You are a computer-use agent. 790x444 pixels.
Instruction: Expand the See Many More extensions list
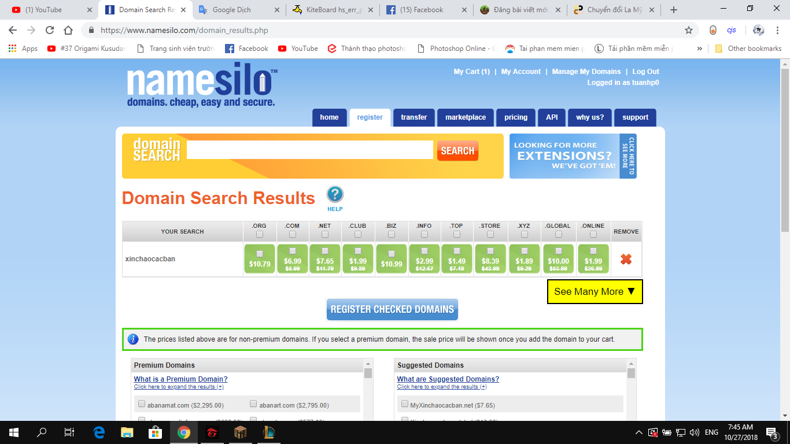[x=595, y=291]
